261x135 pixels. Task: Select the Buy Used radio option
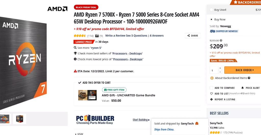[x=211, y=10]
